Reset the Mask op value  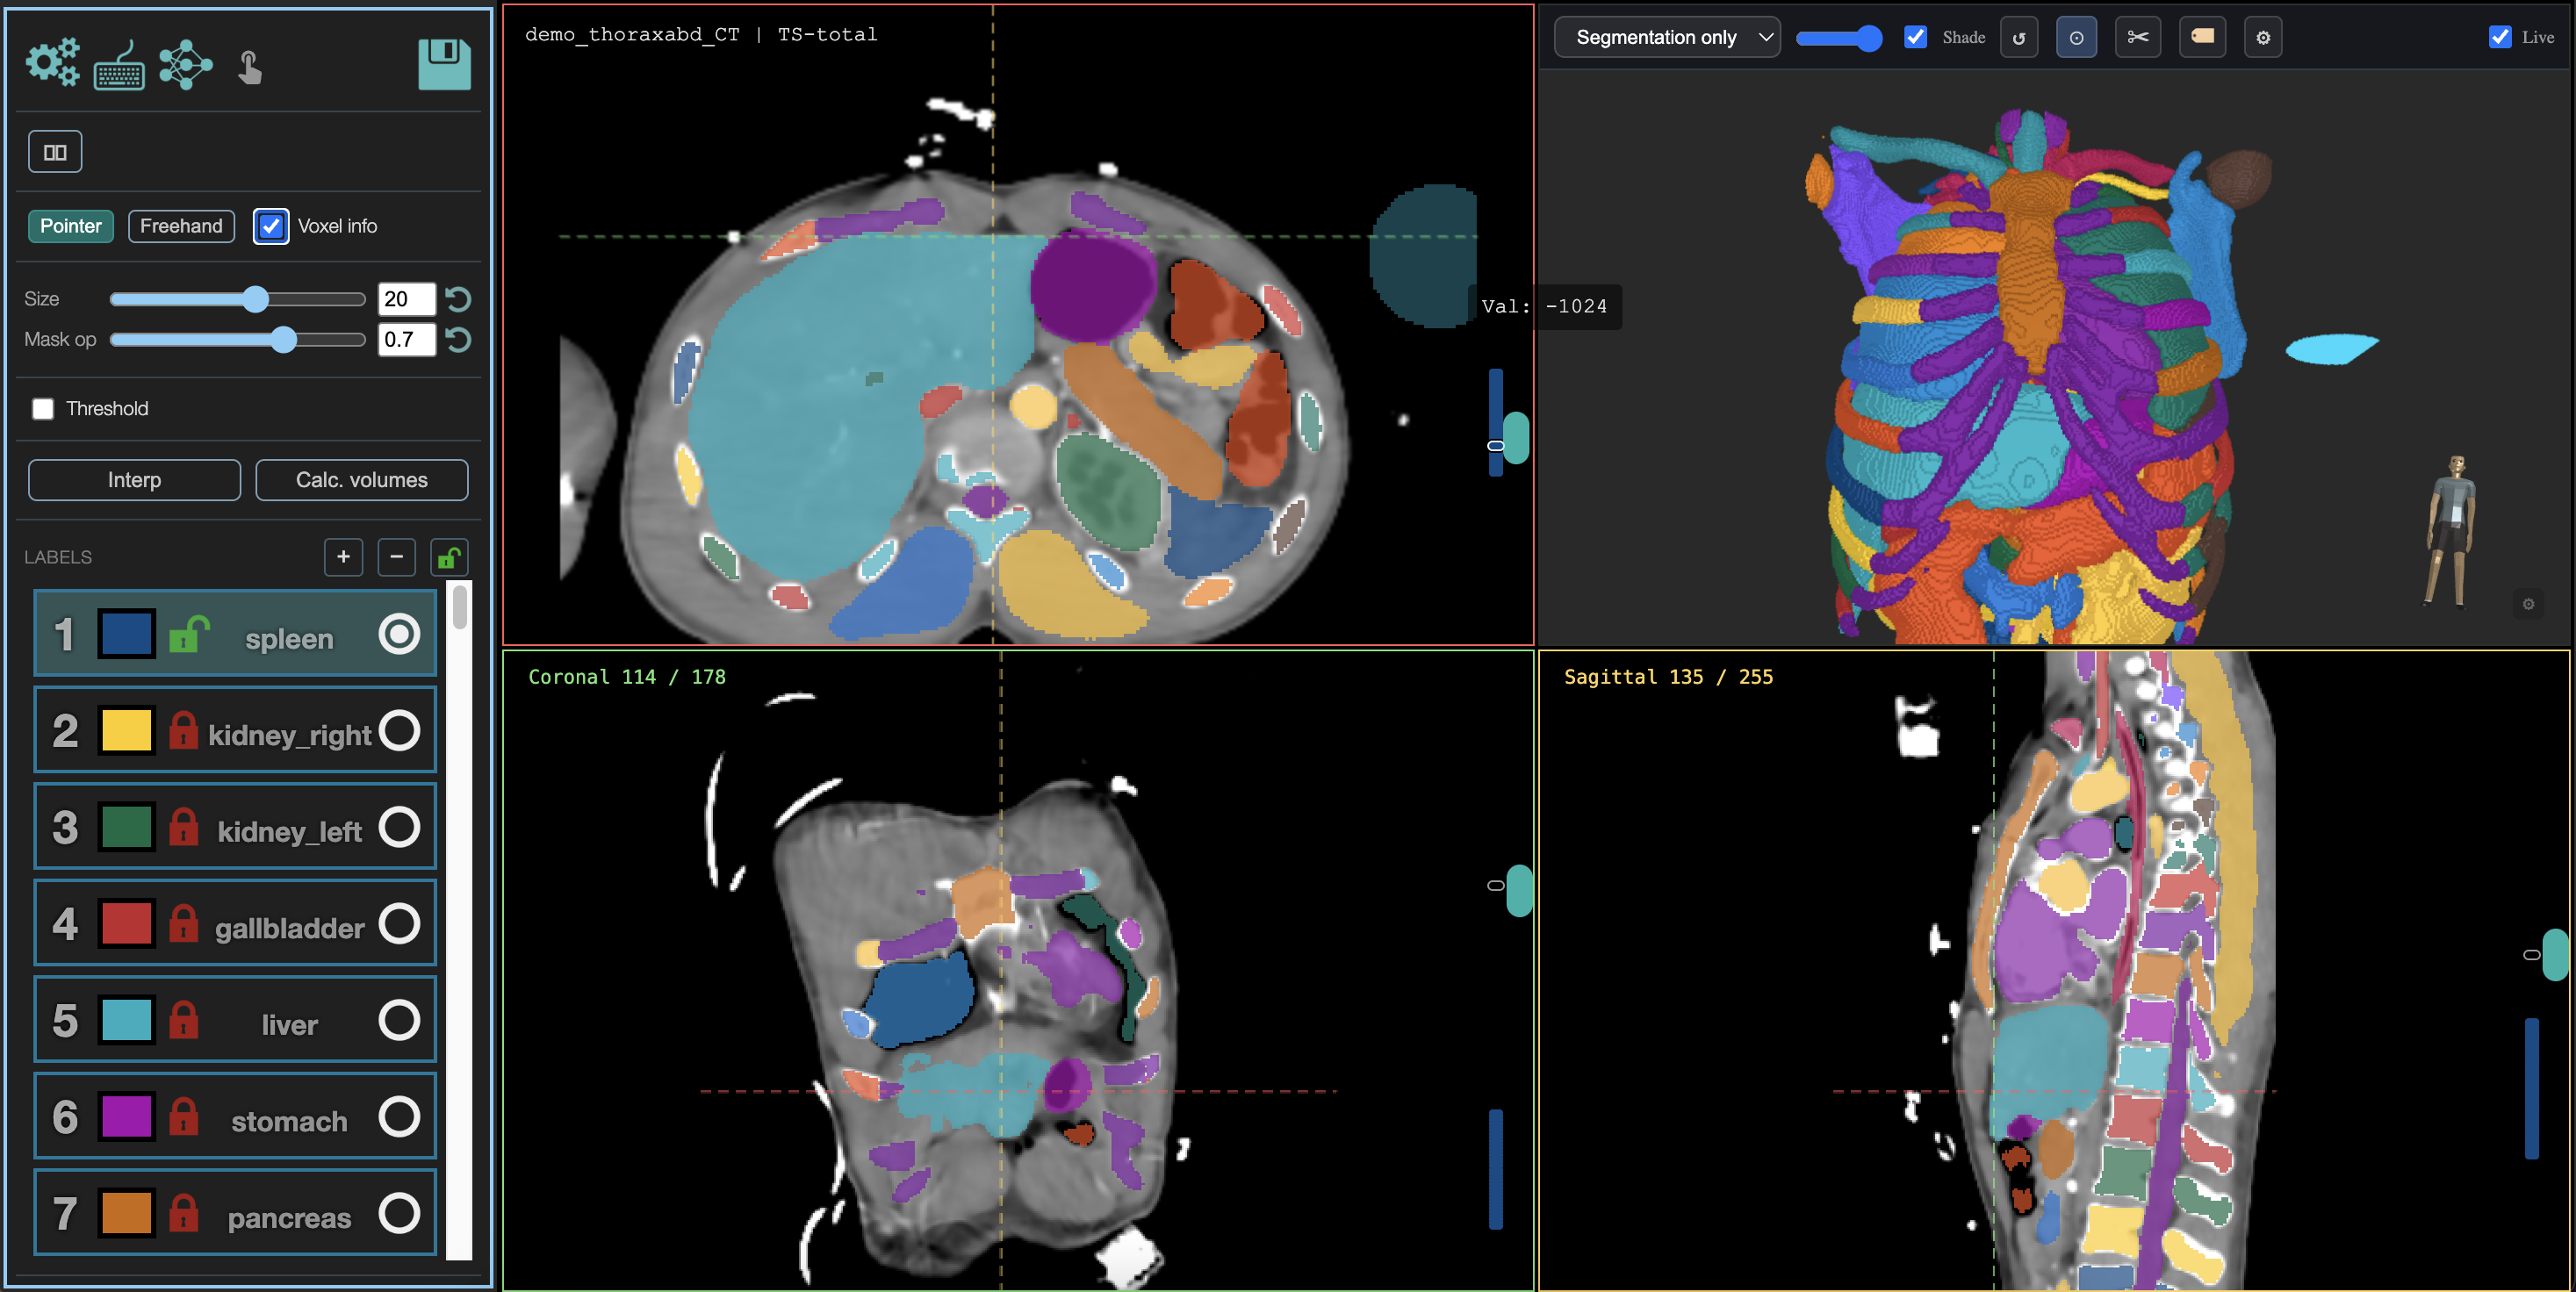pos(458,340)
